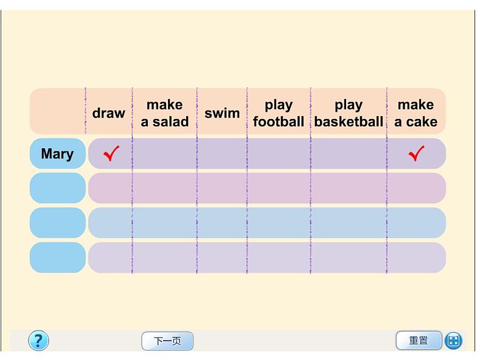Tick Mary's cell under play football

click(x=279, y=154)
